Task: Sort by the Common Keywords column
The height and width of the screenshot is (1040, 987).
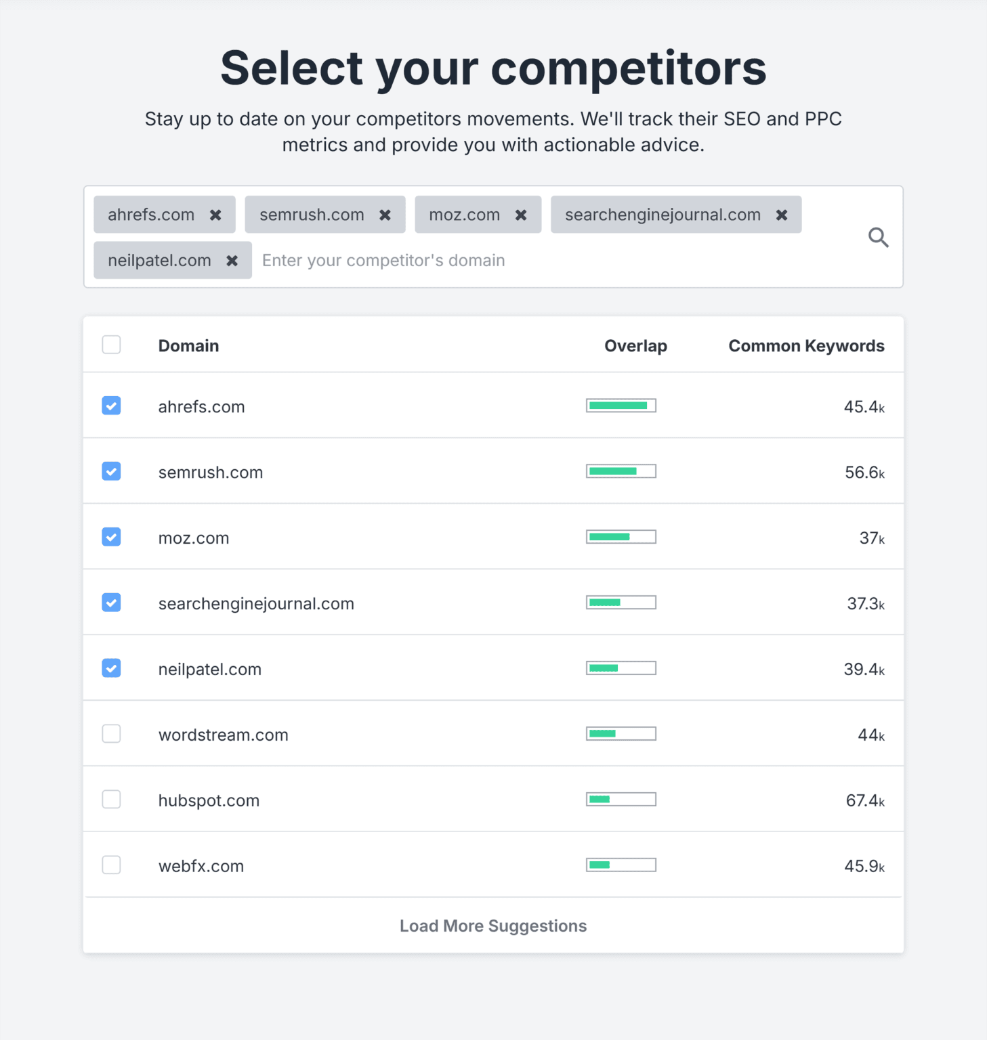Action: click(806, 345)
